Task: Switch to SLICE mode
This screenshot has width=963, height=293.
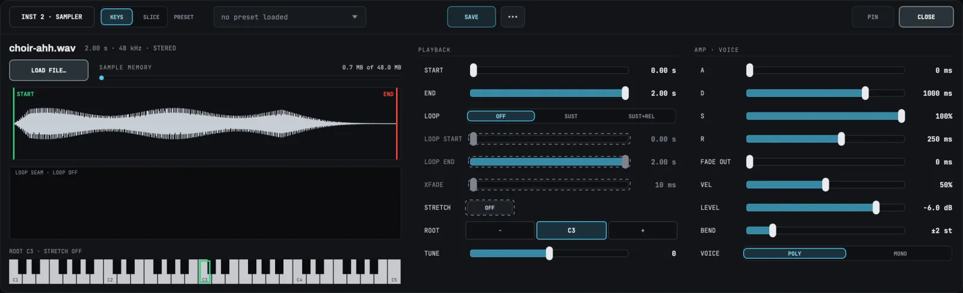Action: [151, 17]
